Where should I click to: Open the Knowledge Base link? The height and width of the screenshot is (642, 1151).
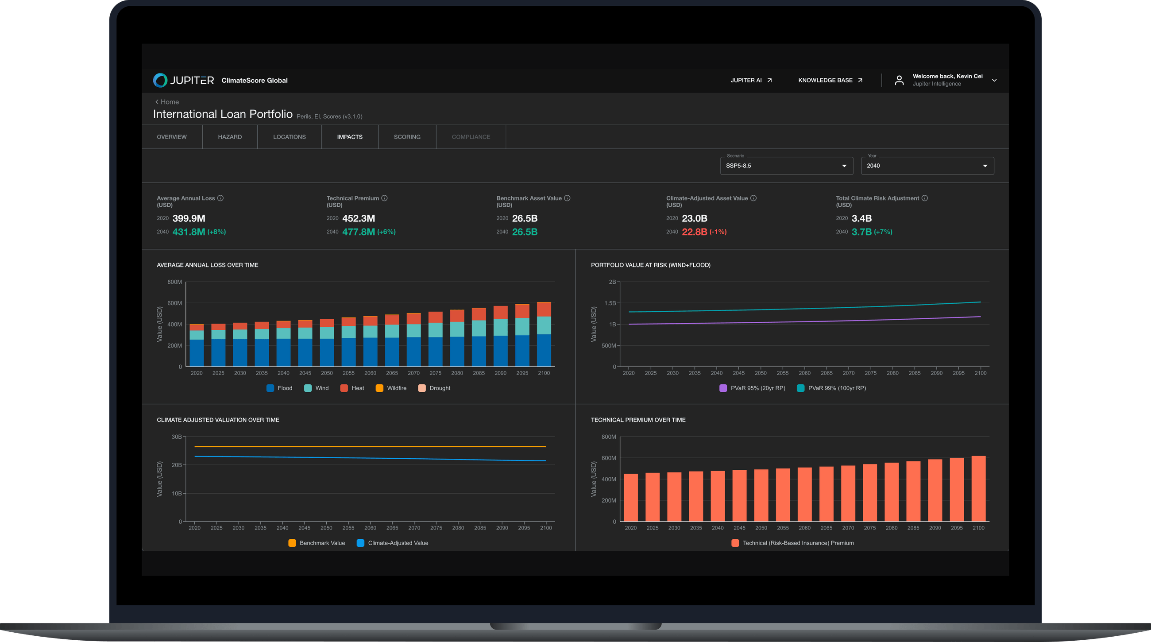tap(830, 81)
